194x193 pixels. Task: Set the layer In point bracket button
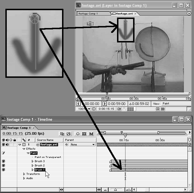(x=79, y=104)
